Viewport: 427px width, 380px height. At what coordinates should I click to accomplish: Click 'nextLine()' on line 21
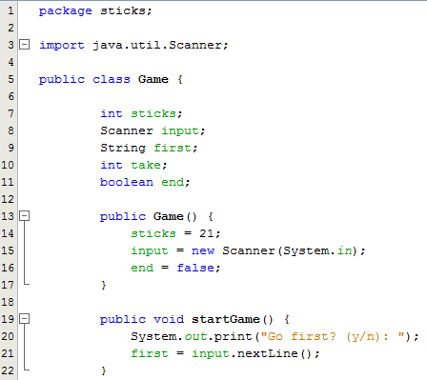tap(274, 353)
